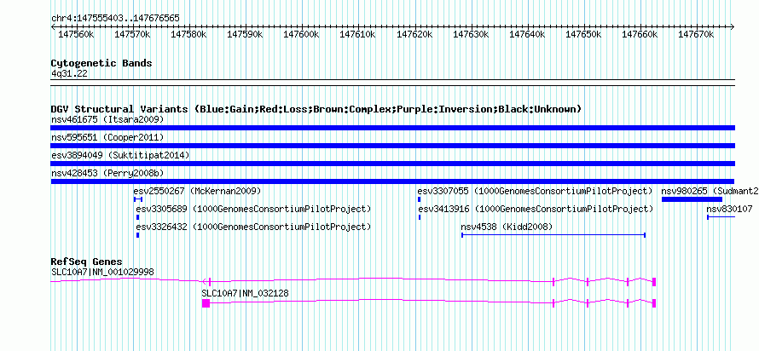Screen dimensions: 759x351
Task: Open the esv3894049 (Suktitipat2014) variant label
Action: 120,155
